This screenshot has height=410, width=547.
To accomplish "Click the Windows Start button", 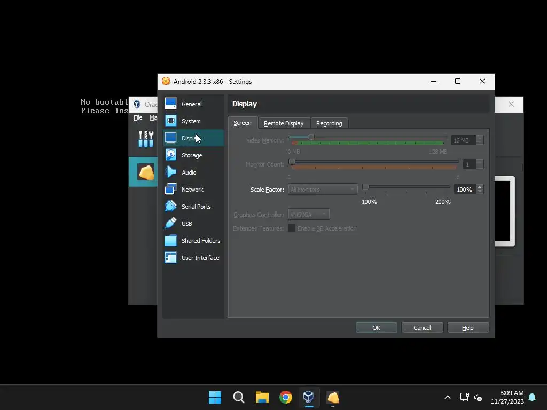I will coord(215,397).
